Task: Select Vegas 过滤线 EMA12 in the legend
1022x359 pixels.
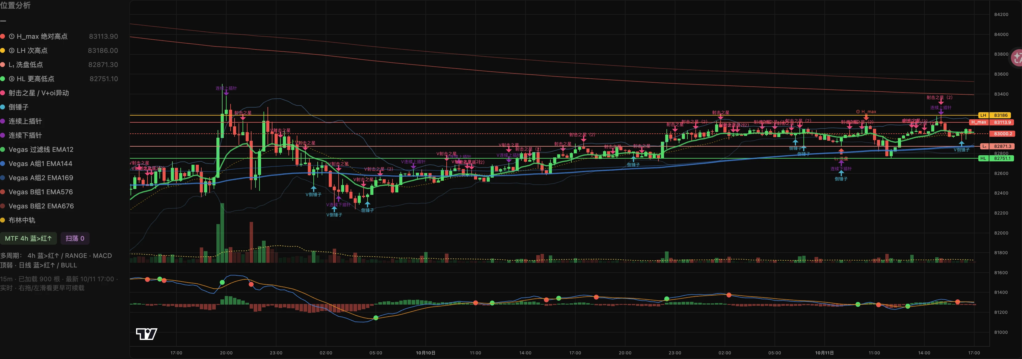Action: point(37,149)
